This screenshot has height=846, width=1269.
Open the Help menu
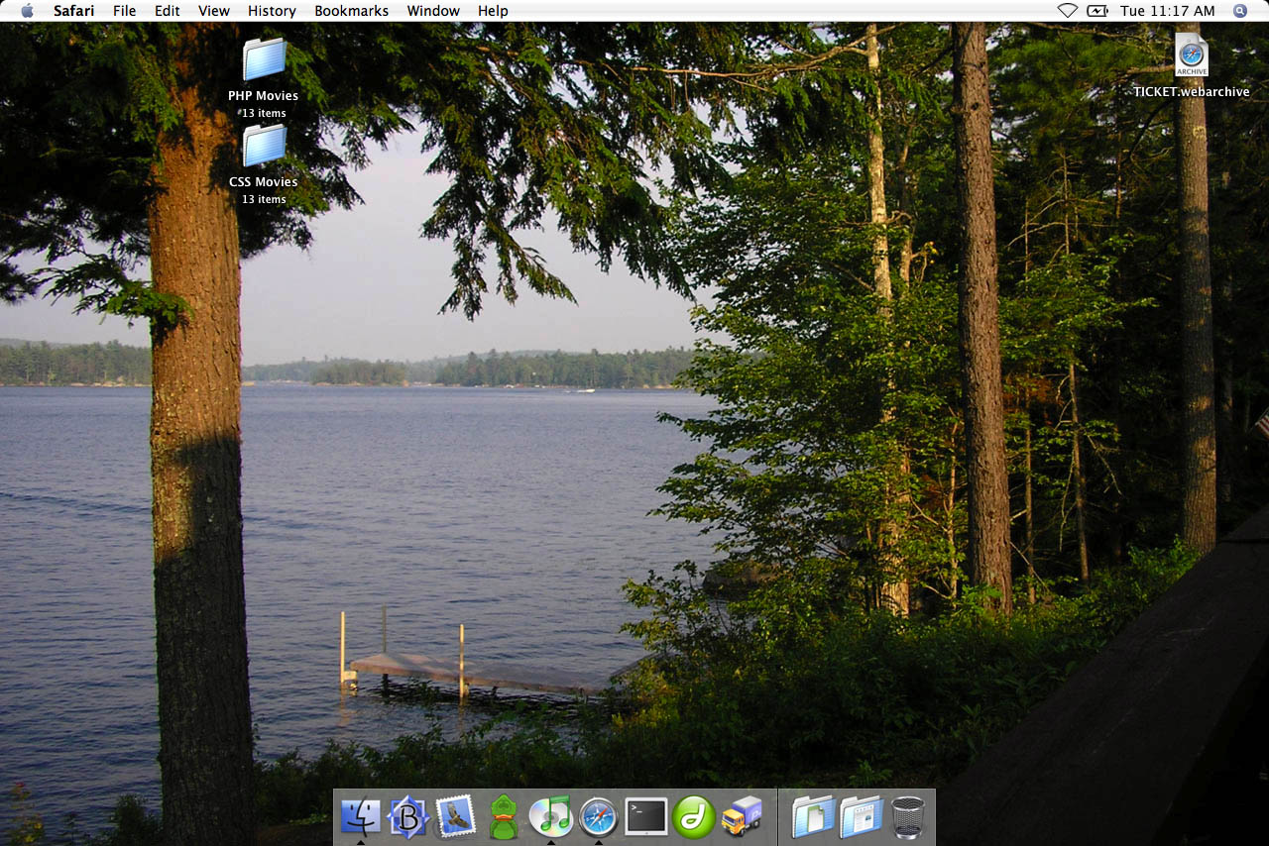[x=493, y=11]
